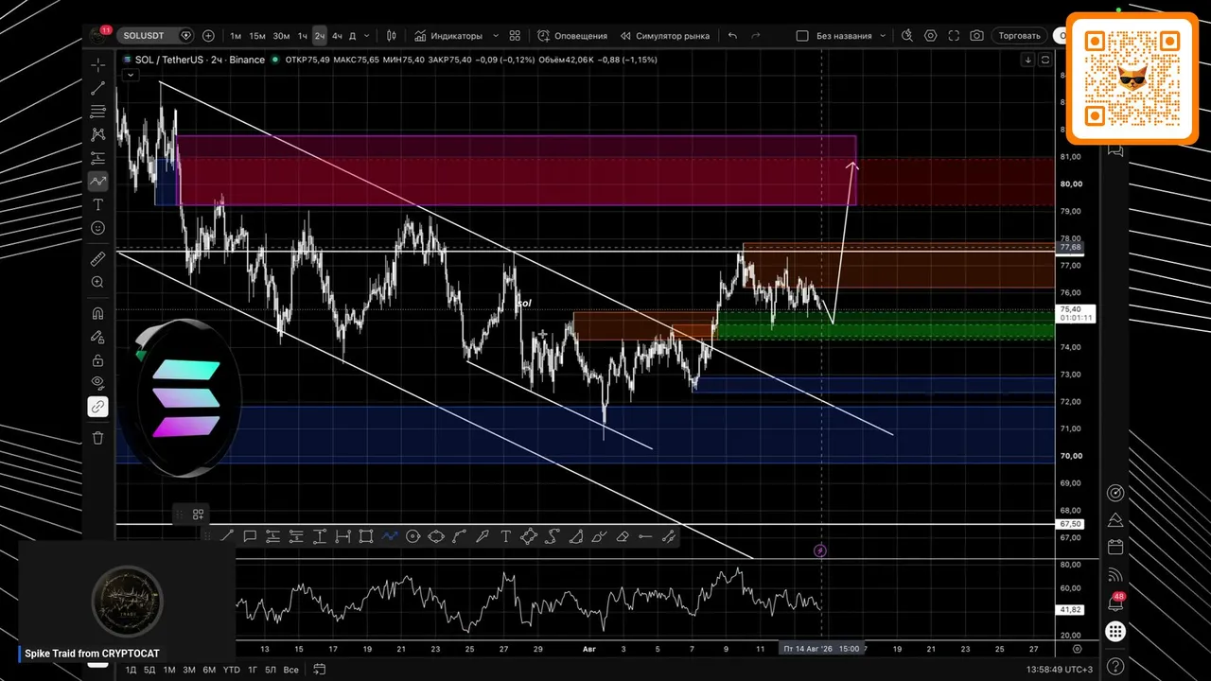This screenshot has height=681, width=1211.
Task: Open chart settings hexagon icon
Action: 931,36
